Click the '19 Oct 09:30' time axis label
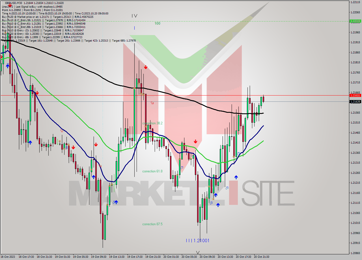362x260 pixels. (99, 257)
